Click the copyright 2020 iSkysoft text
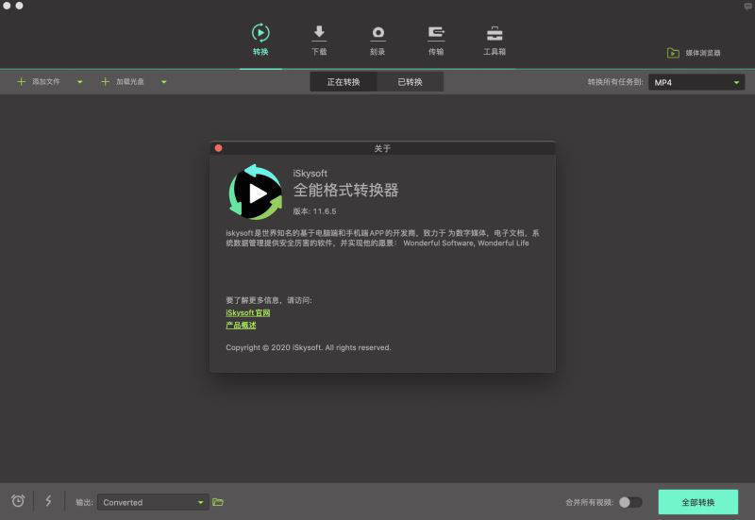The image size is (755, 520). pos(309,347)
